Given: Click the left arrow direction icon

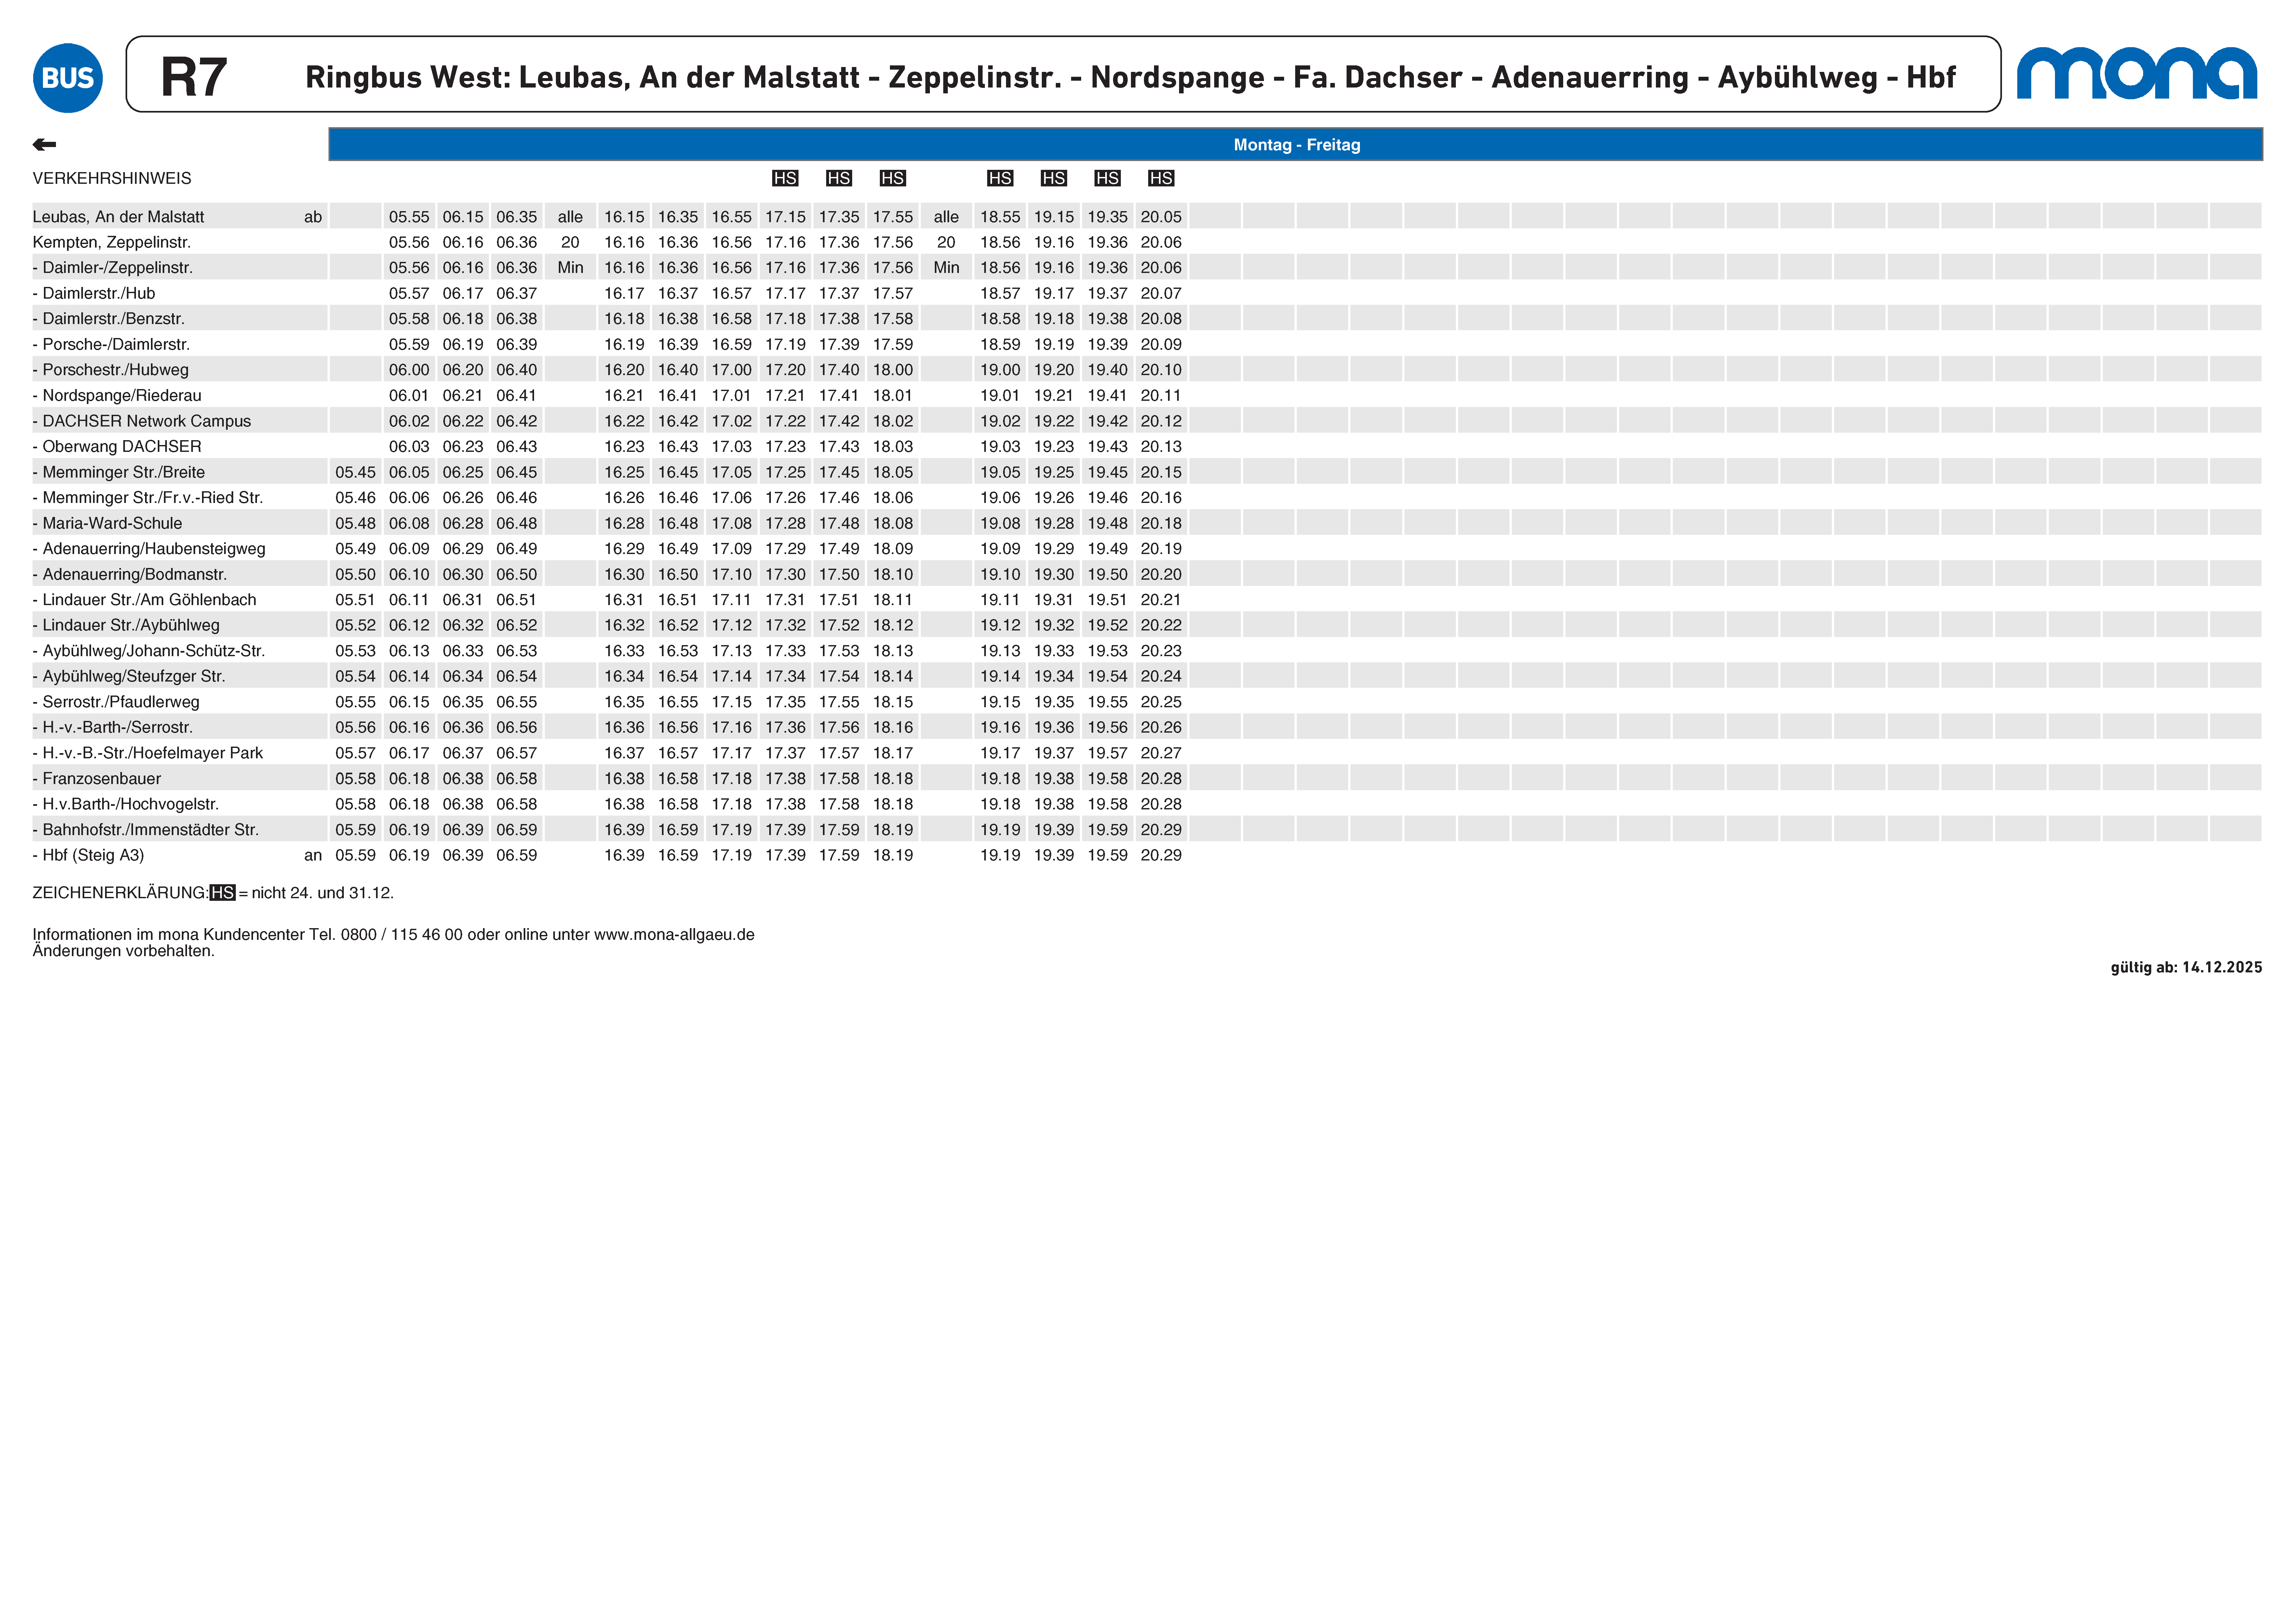Looking at the screenshot, I should pos(44,145).
